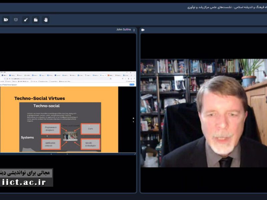Open John Sullins panel three-dot menu
The height and width of the screenshot is (200, 267).
pyautogui.click(x=134, y=30)
